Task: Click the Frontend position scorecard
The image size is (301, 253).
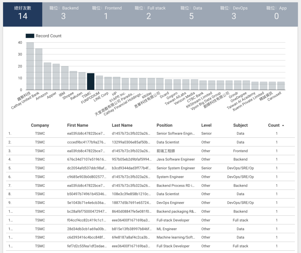Action: click(x=106, y=14)
